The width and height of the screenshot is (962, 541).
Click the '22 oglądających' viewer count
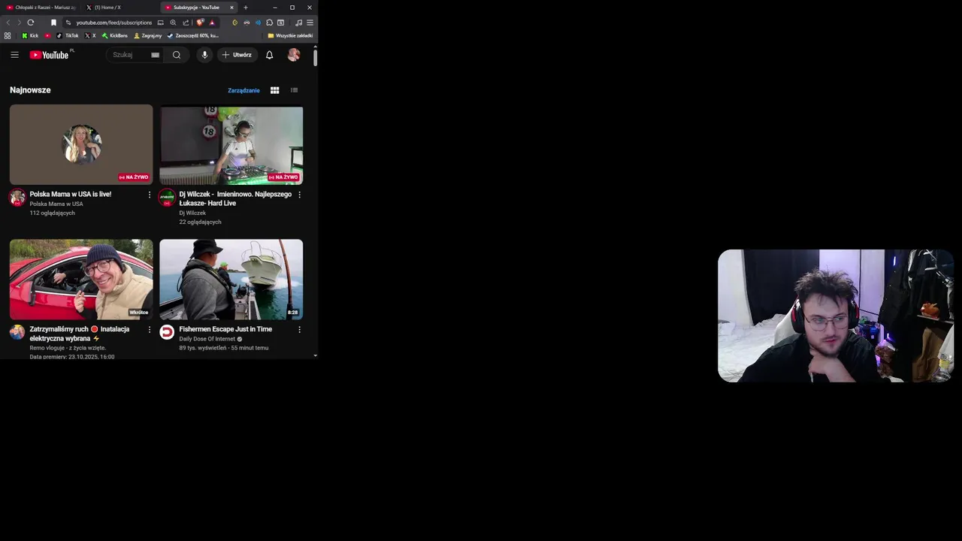200,222
